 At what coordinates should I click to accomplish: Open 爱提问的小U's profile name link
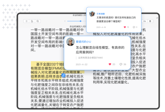(84, 42)
